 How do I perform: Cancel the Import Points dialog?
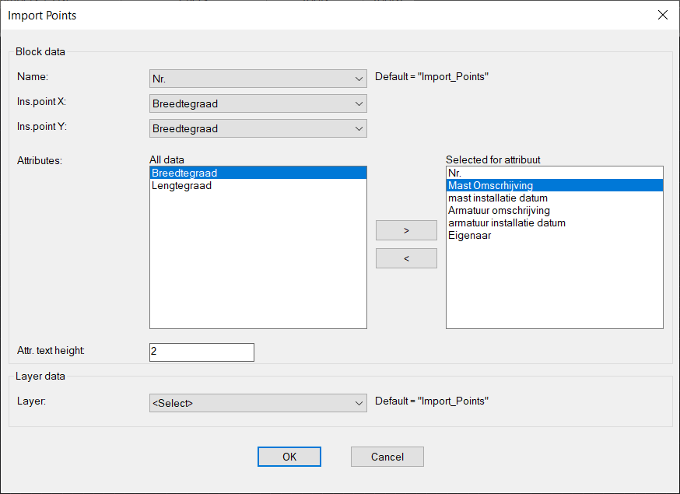click(387, 457)
